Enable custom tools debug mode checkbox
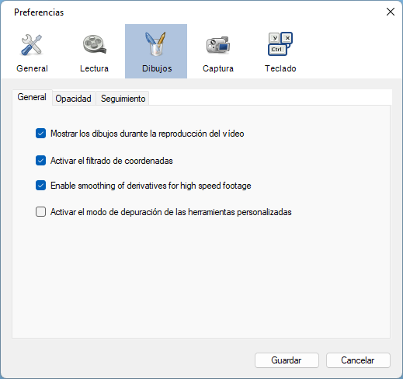This screenshot has height=379, width=403. point(40,212)
